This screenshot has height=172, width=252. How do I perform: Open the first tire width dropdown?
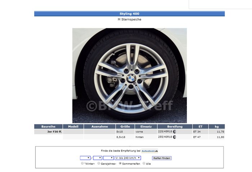coord(85,158)
